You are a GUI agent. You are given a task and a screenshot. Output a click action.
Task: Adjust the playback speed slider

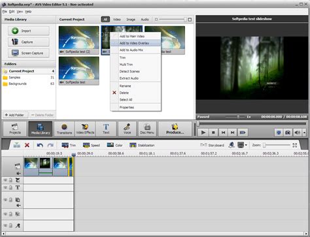(x=235, y=117)
